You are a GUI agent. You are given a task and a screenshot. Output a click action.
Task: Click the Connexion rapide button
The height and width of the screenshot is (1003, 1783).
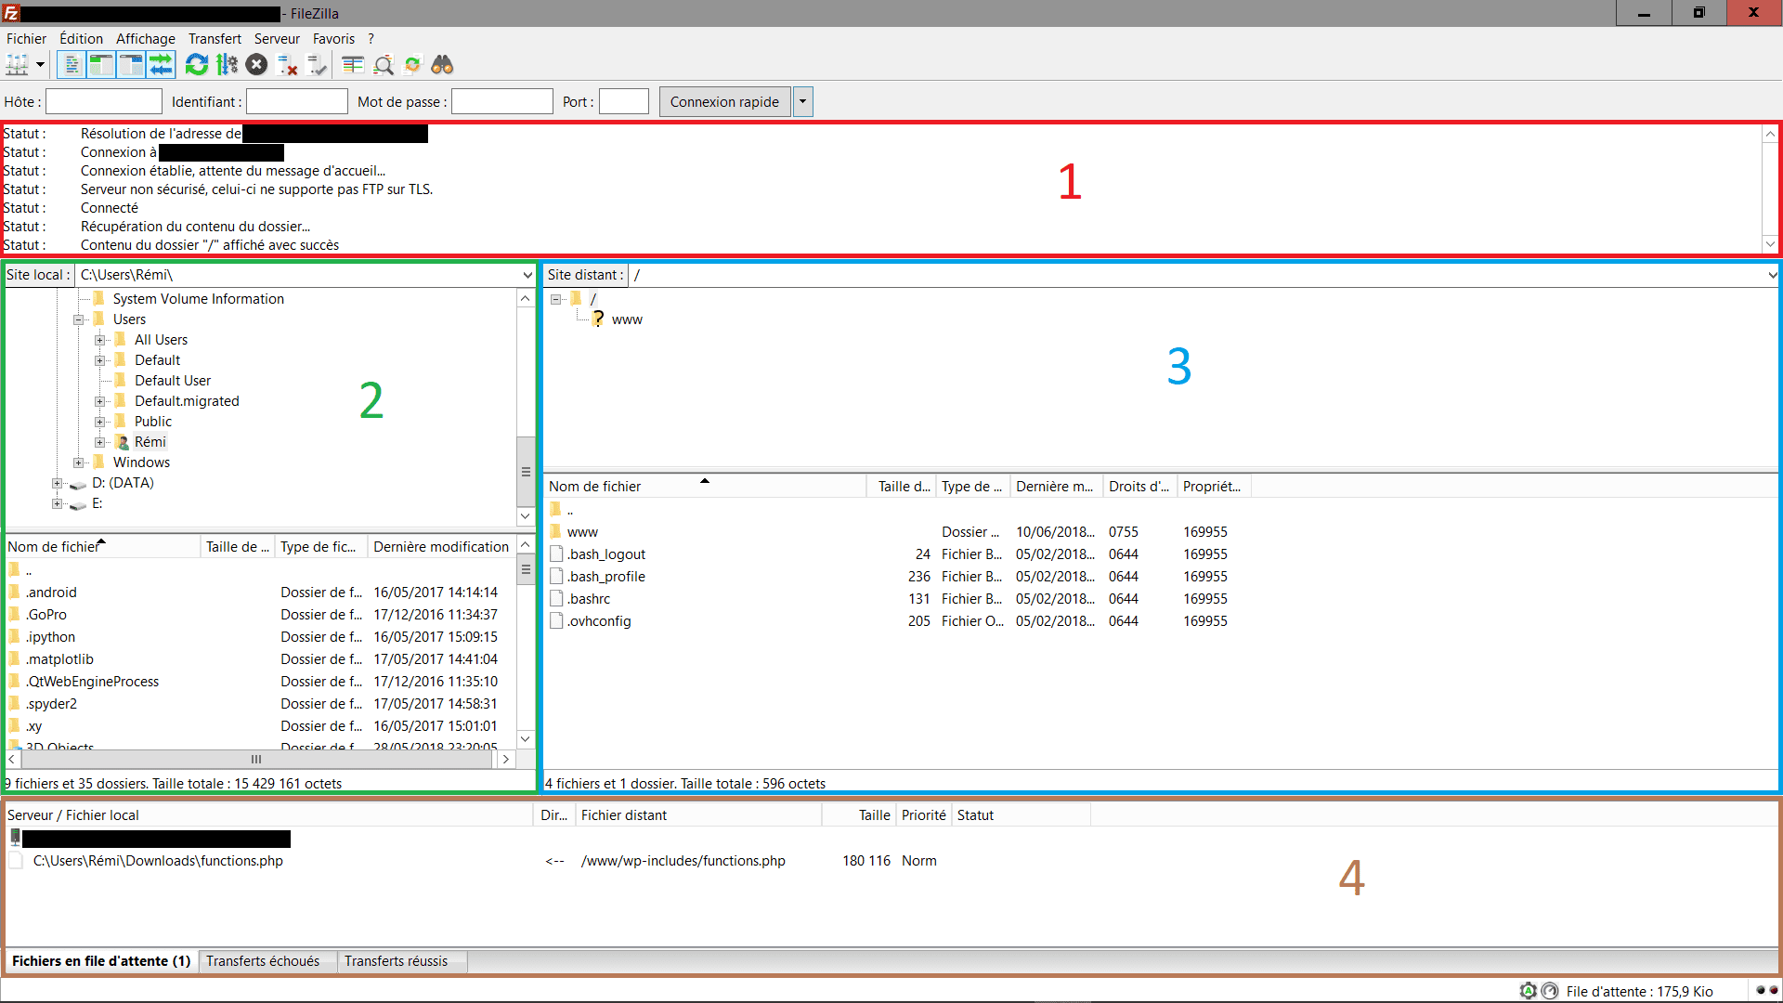(724, 102)
